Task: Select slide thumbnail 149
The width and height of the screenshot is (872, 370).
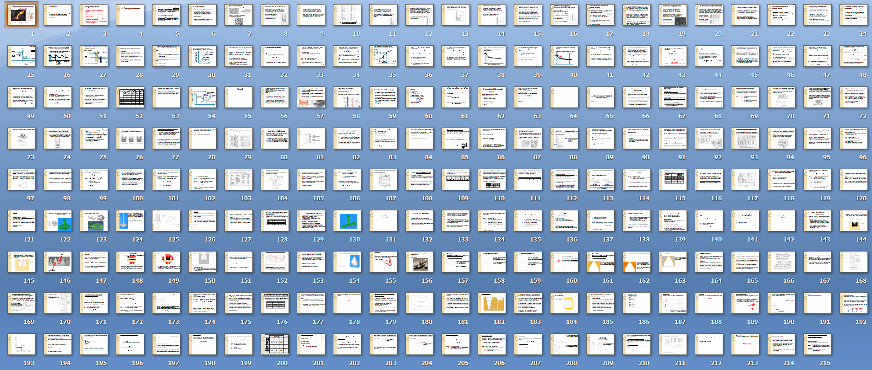Action: coord(166,262)
